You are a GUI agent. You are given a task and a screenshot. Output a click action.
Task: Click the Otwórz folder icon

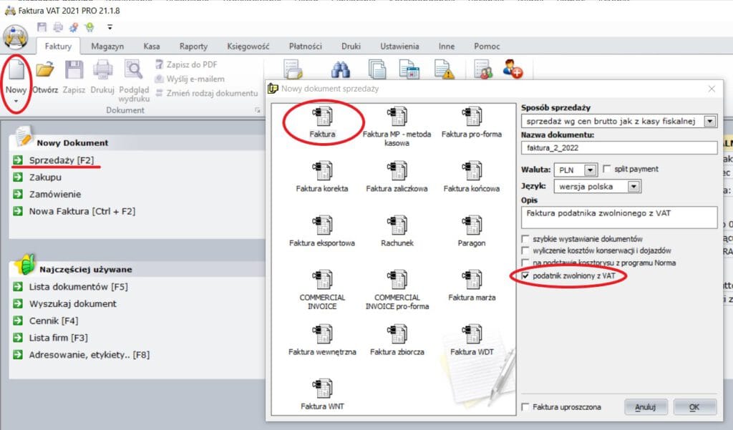click(x=45, y=70)
